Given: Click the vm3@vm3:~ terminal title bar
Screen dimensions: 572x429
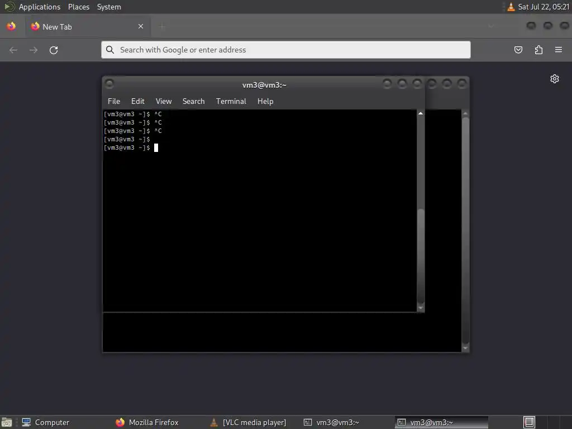Looking at the screenshot, I should pos(264,85).
